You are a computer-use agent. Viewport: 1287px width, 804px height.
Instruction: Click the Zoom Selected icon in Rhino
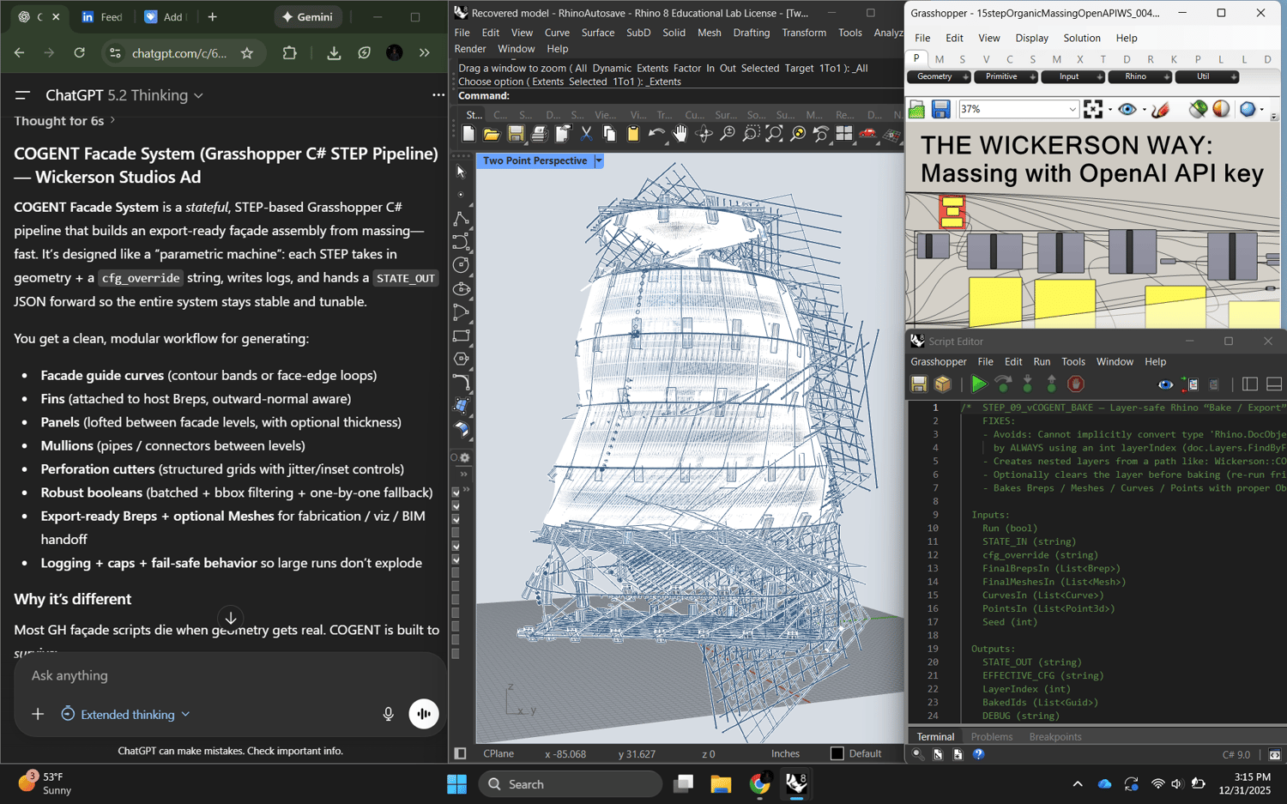click(x=798, y=134)
